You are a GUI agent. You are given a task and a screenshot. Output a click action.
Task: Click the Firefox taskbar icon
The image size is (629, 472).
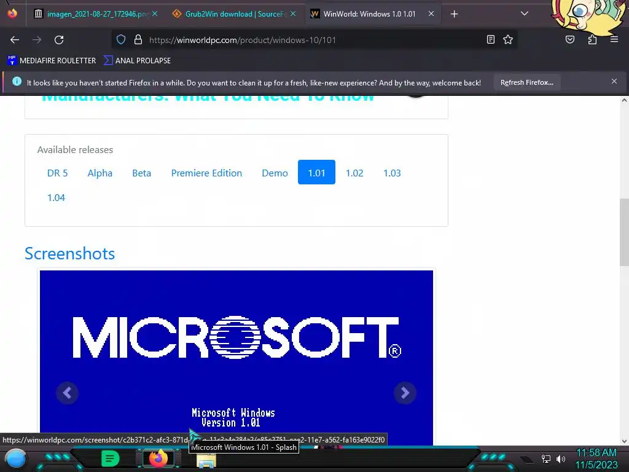(x=158, y=458)
